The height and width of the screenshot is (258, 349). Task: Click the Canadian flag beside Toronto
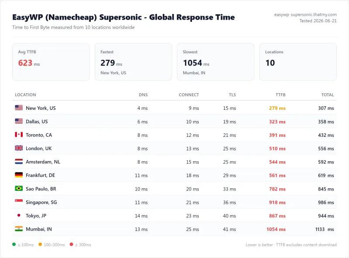pos(19,135)
